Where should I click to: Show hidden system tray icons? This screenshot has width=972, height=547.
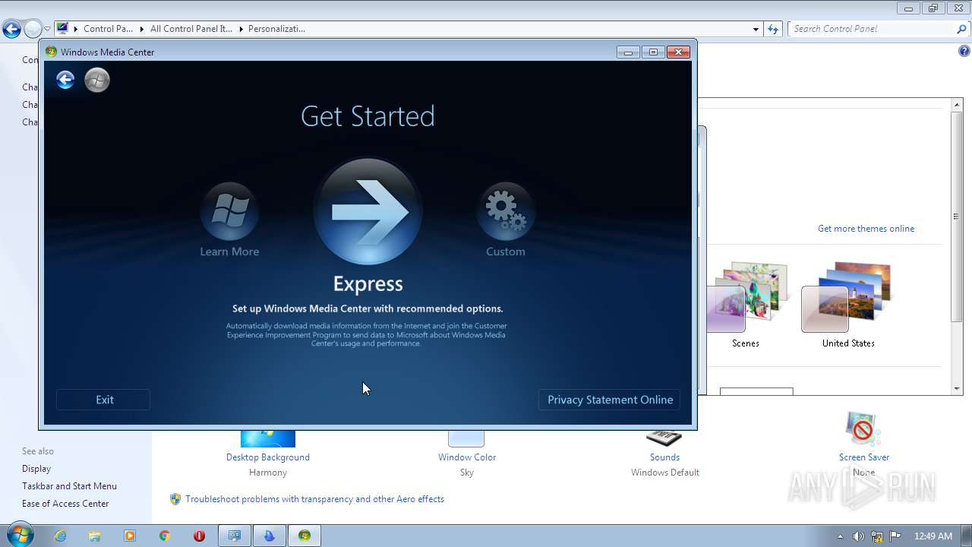pos(840,536)
